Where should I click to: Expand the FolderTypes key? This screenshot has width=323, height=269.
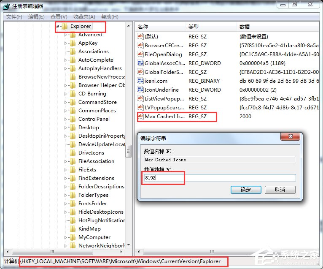[65, 195]
